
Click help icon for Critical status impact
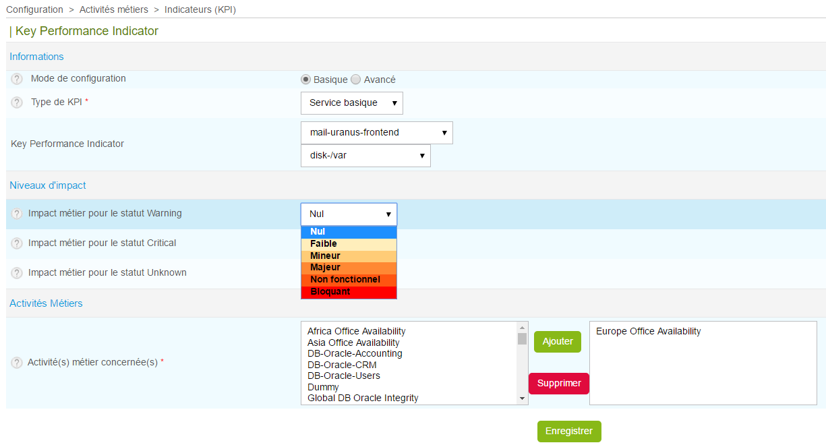tap(17, 243)
